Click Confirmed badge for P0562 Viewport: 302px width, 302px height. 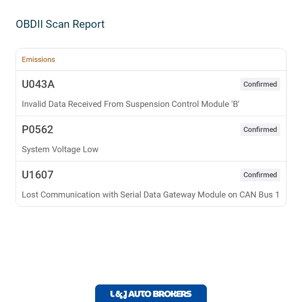pyautogui.click(x=260, y=130)
